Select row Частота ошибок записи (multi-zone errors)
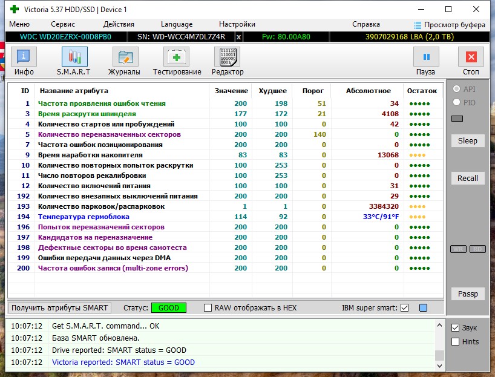Viewport: 495px width, 377px height. [x=225, y=269]
